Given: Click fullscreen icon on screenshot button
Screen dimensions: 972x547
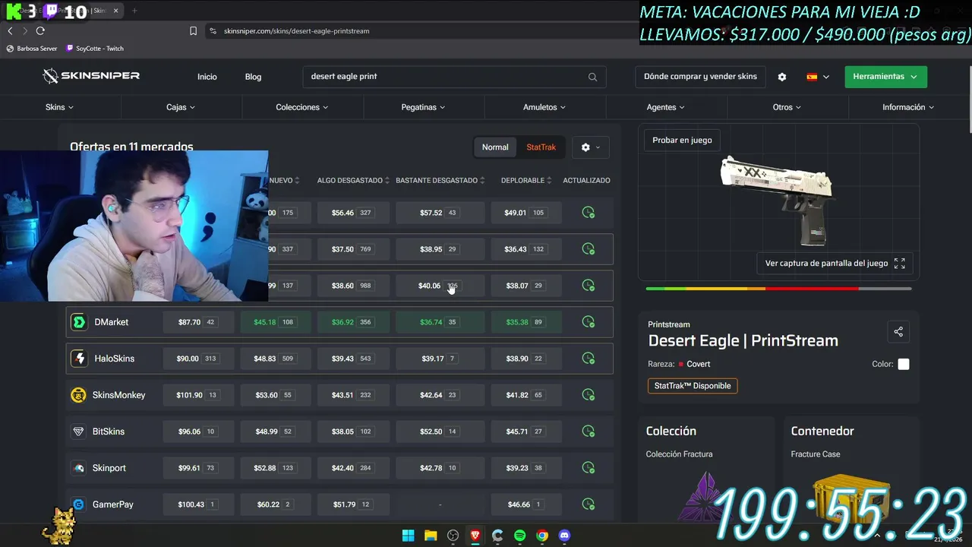Looking at the screenshot, I should pyautogui.click(x=899, y=264).
